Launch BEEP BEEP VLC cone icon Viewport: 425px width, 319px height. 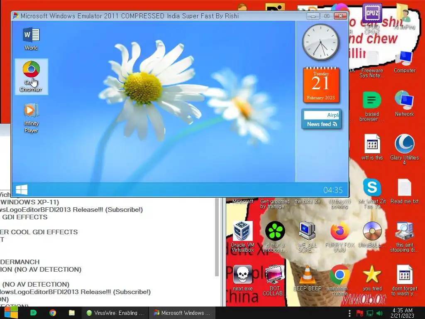coord(307,278)
